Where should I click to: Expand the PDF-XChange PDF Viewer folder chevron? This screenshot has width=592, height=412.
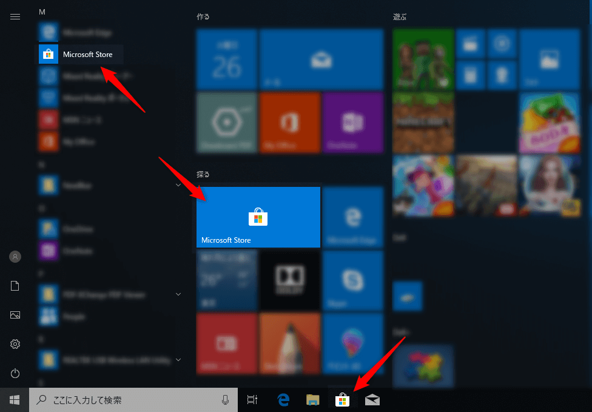[178, 294]
